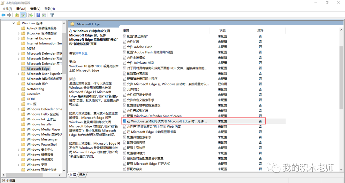
Task: Select the 配置展台模式 policy
Action: tap(136, 153)
